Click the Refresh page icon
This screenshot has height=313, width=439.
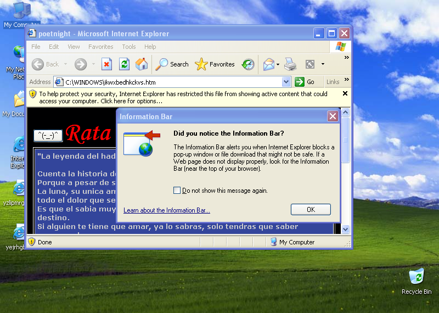[124, 64]
